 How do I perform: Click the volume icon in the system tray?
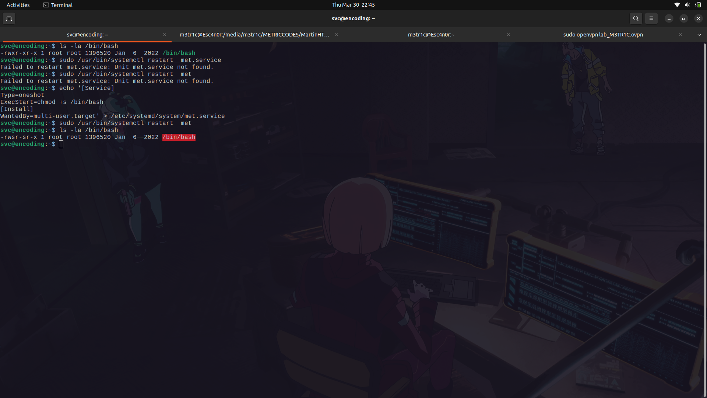(x=687, y=5)
